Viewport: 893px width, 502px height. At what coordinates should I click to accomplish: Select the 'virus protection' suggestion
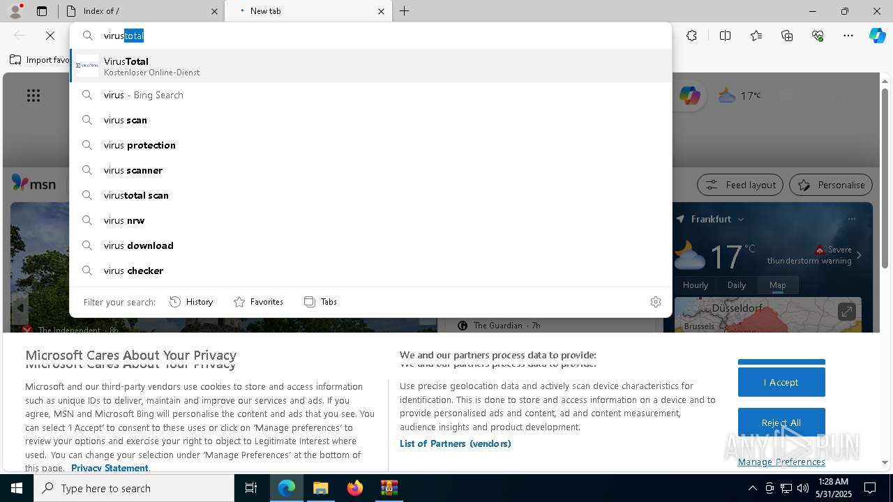pyautogui.click(x=370, y=145)
